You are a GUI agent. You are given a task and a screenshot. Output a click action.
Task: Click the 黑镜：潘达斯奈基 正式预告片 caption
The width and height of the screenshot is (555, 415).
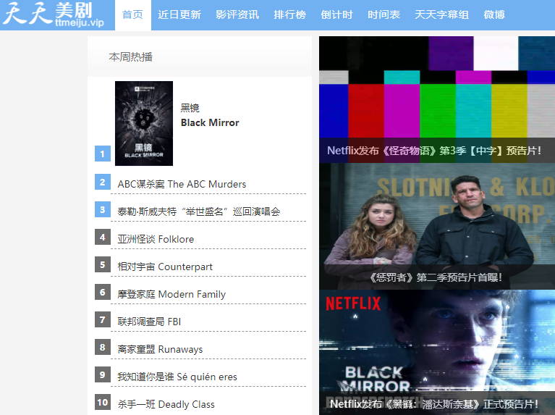[434, 404]
